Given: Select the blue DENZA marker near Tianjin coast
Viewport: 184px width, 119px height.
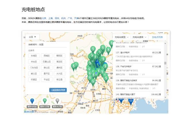Looking at the screenshot, I should coord(131,102).
